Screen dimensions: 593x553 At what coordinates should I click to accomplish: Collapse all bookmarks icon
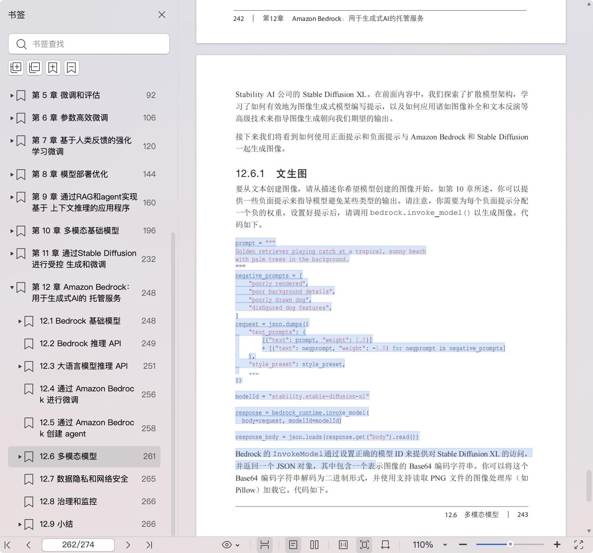[x=34, y=68]
